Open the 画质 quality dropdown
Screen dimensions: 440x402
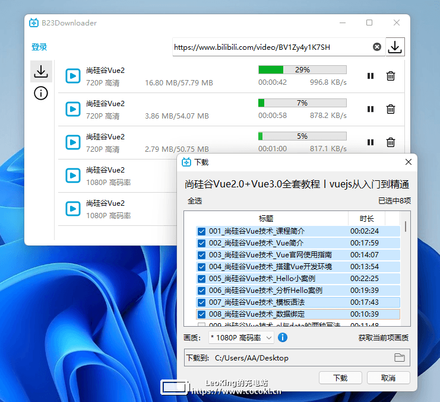coord(241,337)
